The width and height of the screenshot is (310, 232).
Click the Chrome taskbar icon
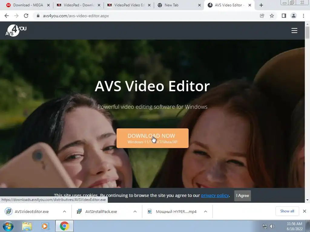[64, 226]
